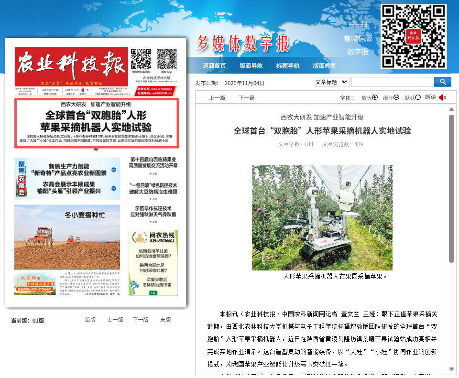Jump to next page with 下一版

click(141, 320)
